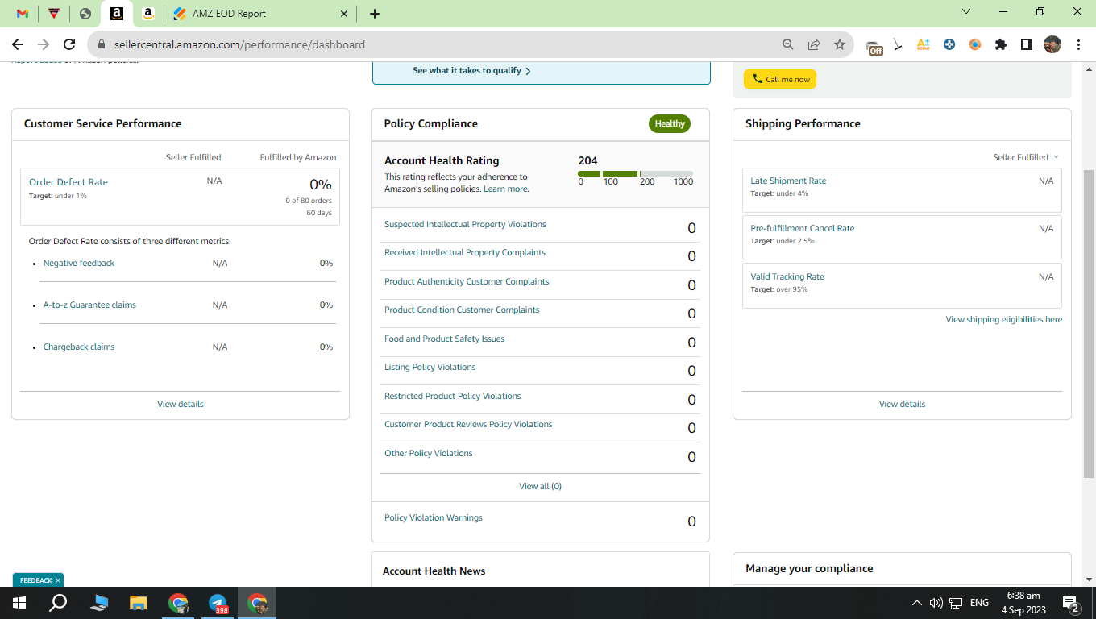Reload the Seller Central page

(x=69, y=44)
